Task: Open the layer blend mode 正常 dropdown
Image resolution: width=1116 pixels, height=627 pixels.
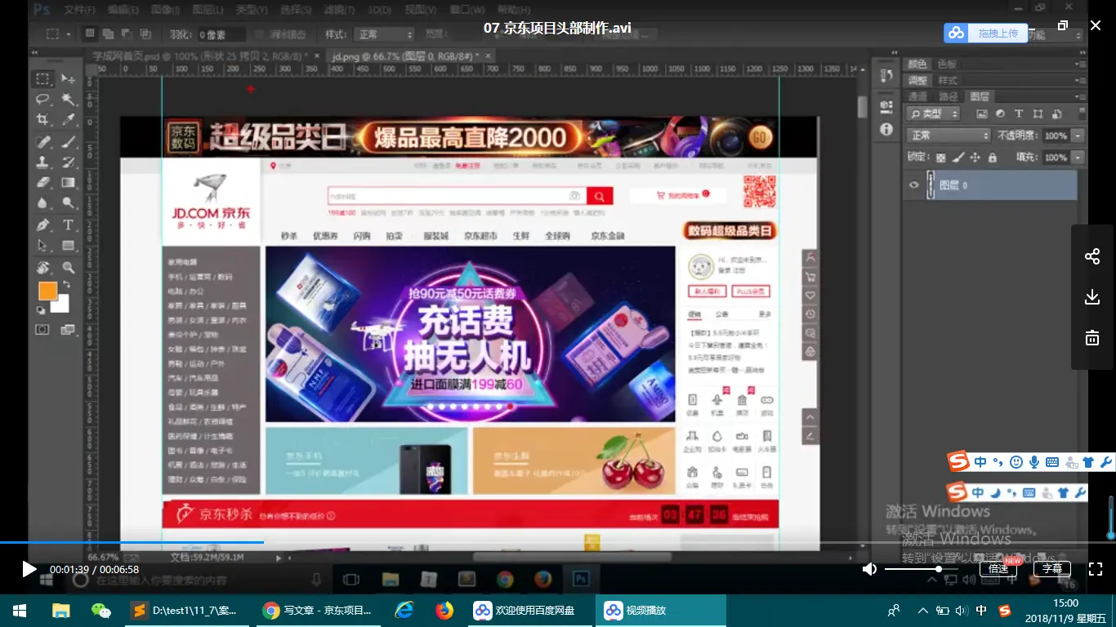Action: tap(949, 136)
